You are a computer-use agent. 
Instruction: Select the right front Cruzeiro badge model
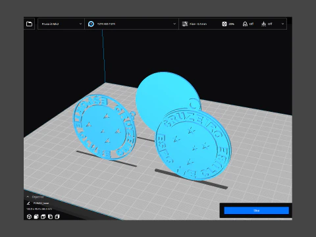(193, 145)
